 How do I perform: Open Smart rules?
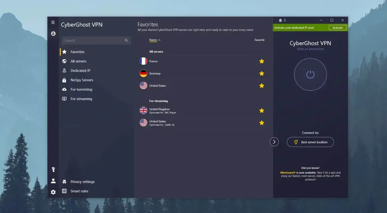click(79, 191)
